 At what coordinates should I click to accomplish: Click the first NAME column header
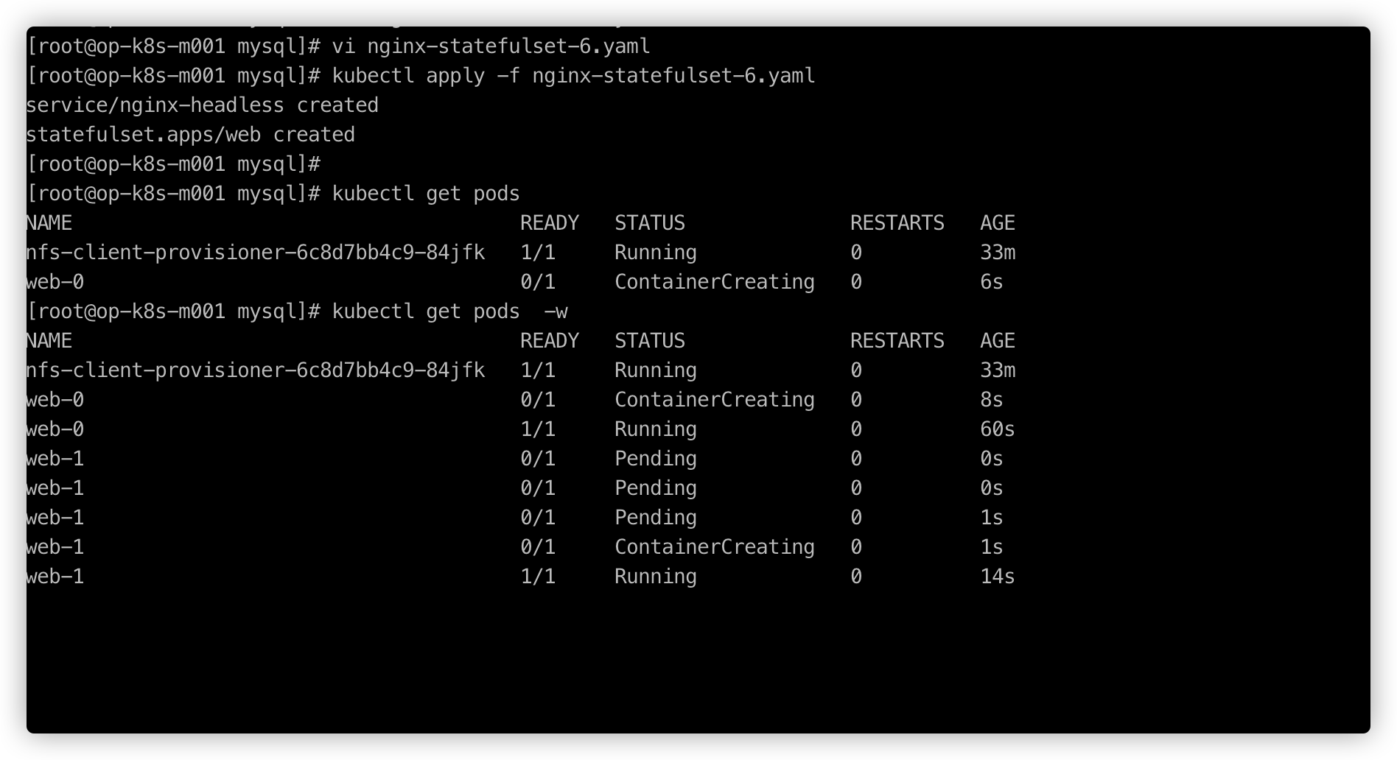pos(49,223)
